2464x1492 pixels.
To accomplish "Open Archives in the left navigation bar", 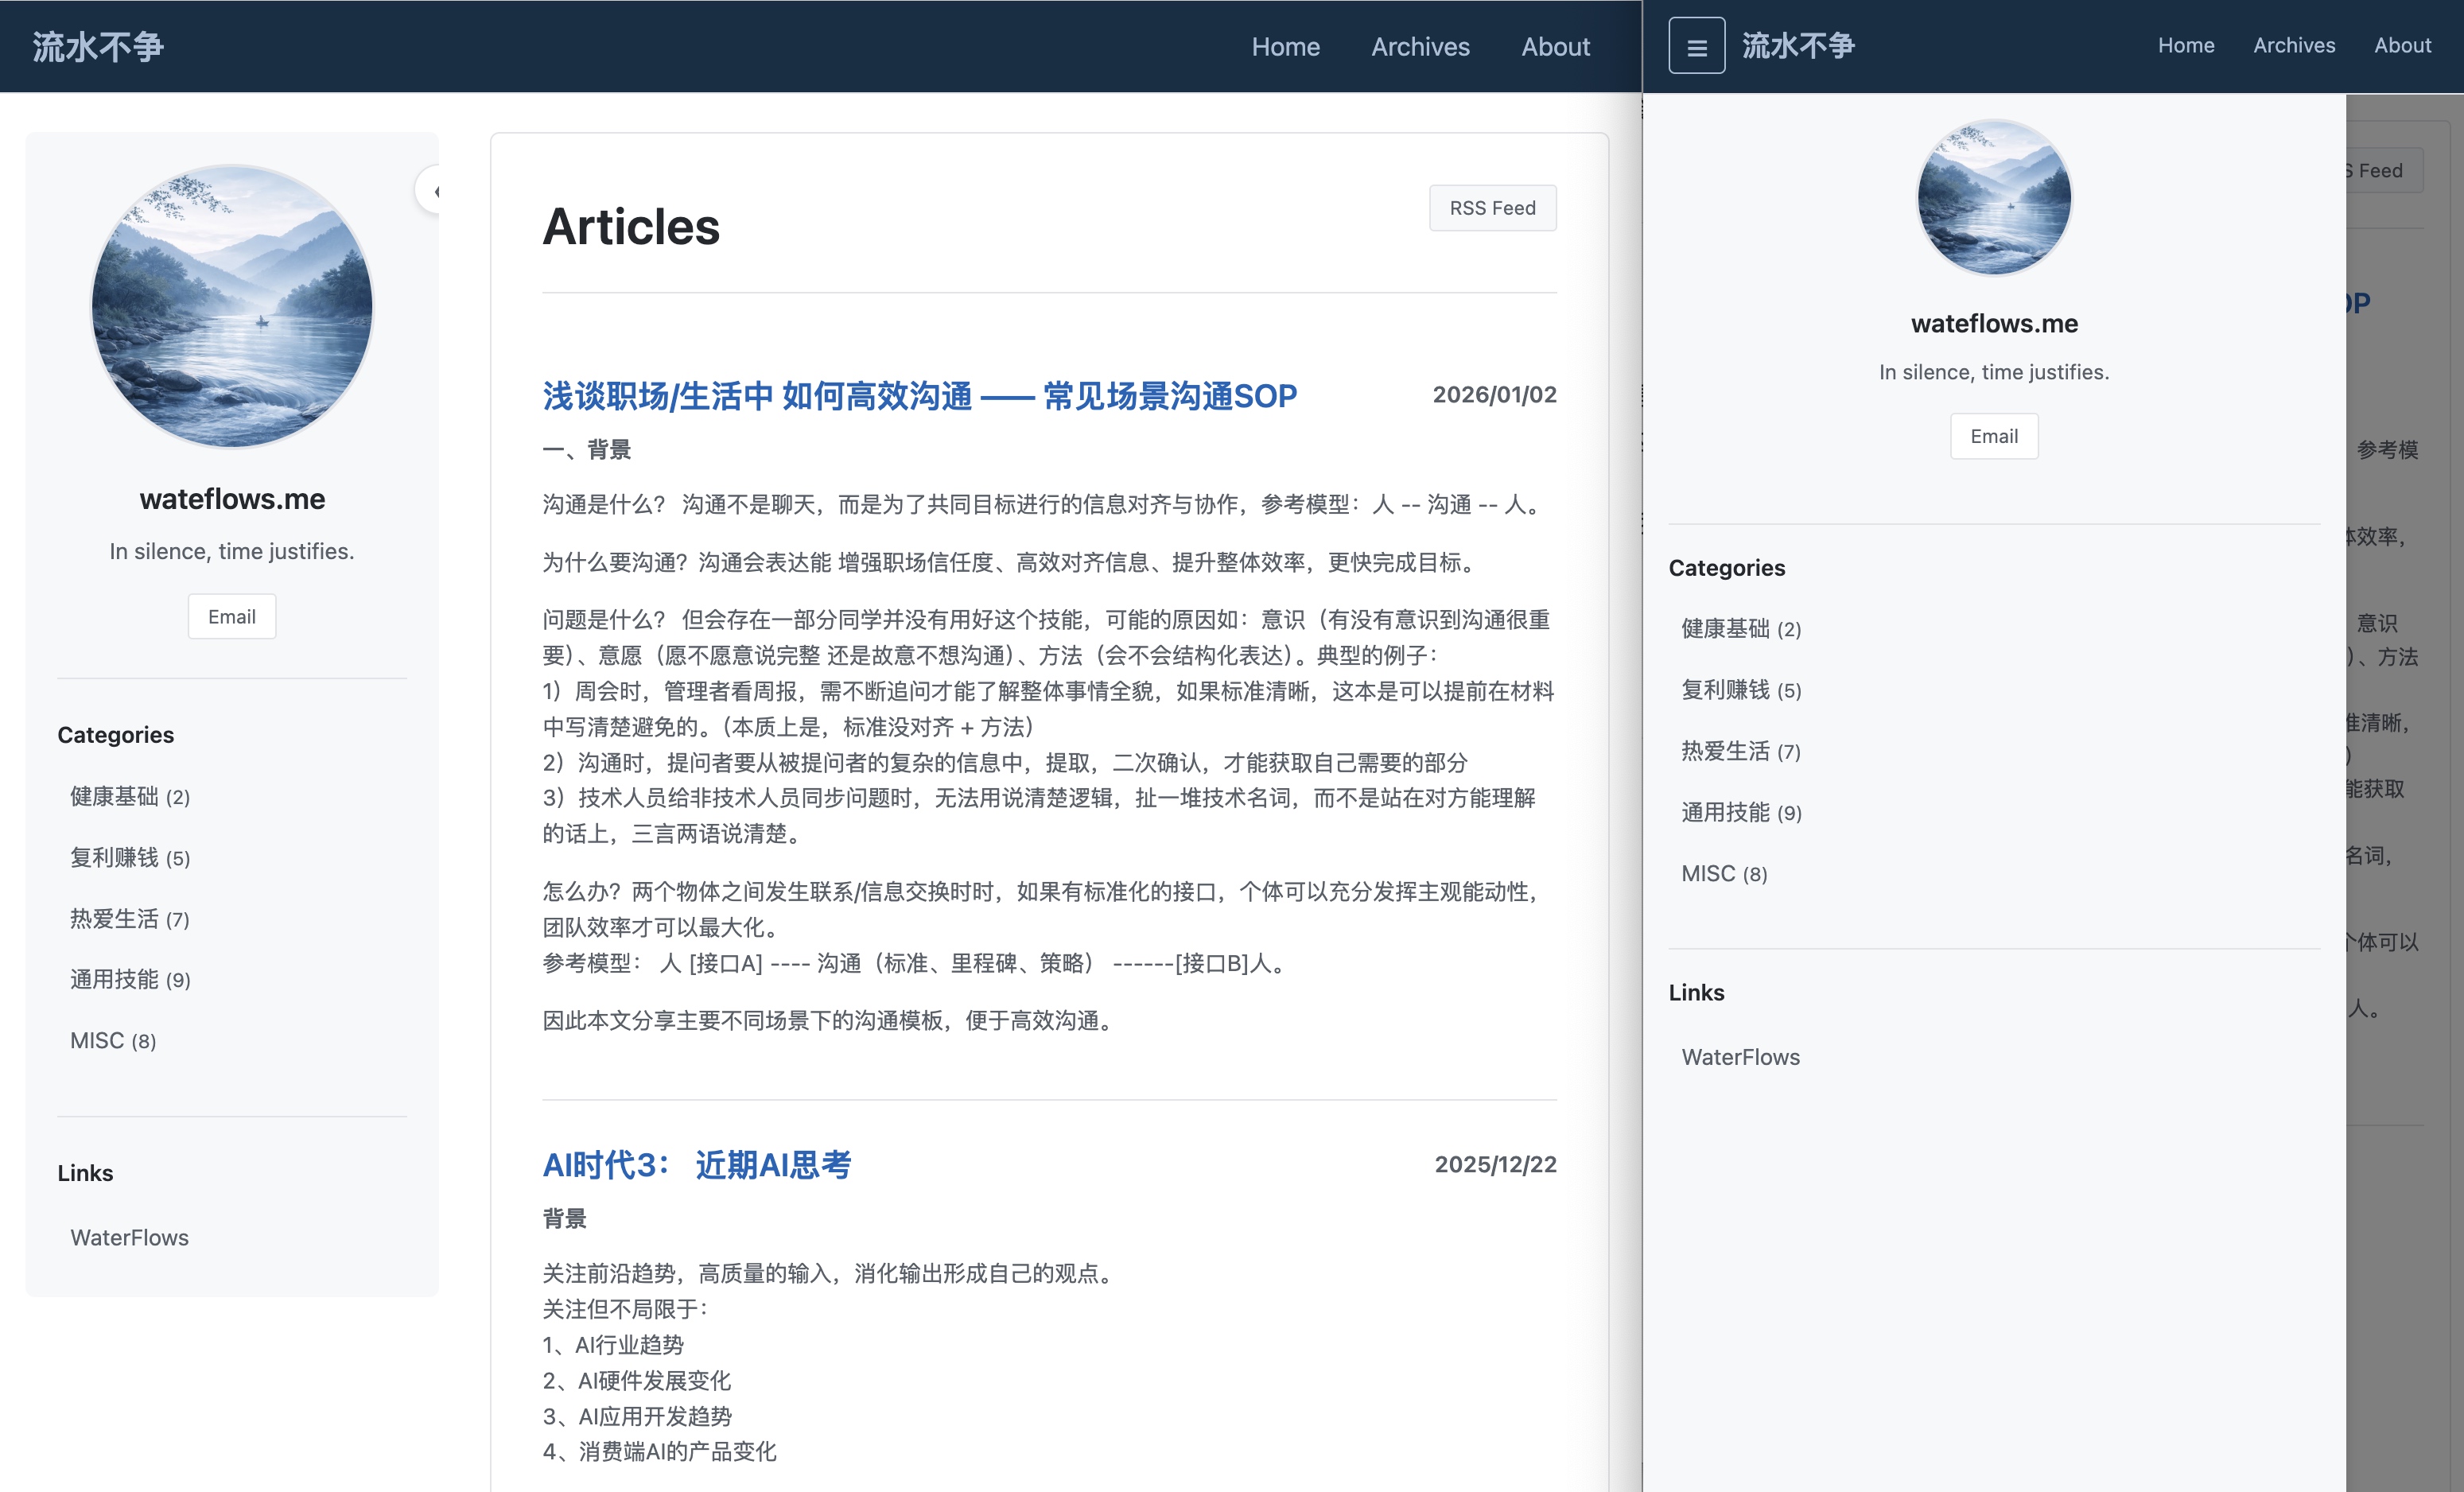I will (1420, 47).
